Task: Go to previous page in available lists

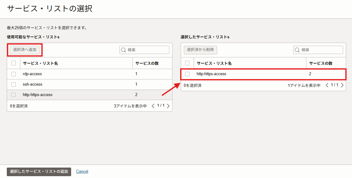Action: tap(153, 106)
